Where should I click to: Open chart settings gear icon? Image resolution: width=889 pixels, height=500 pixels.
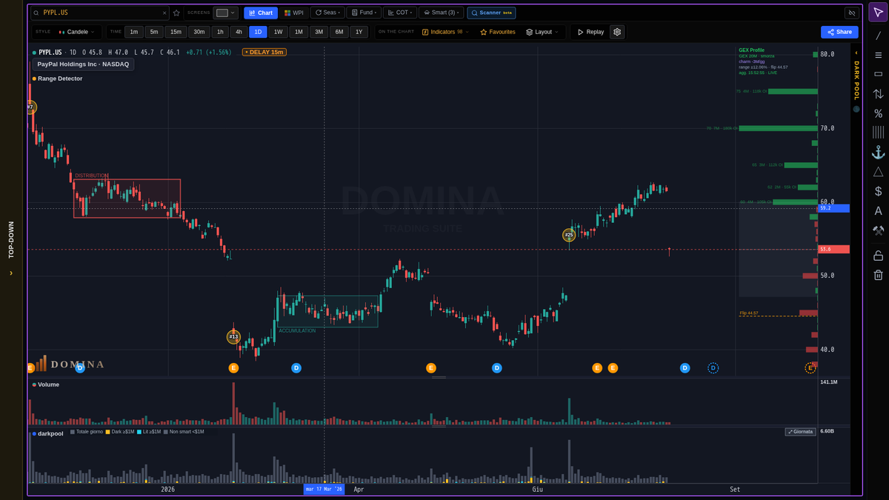[x=617, y=32]
